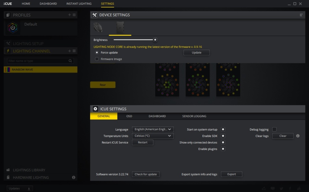Screen dimensions: 309x192
Task: Click the Check for update button
Action: 146,174
